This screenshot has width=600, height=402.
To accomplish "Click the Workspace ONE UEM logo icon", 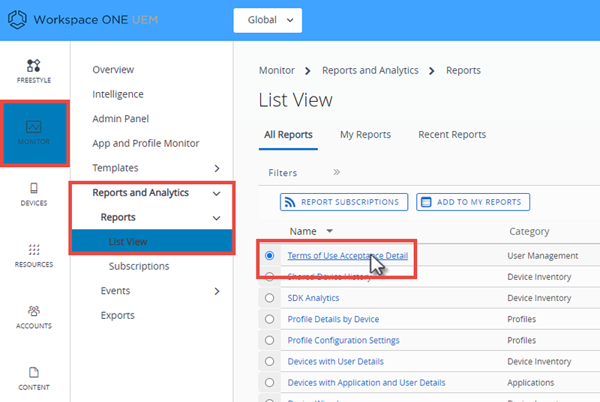I will 17,19.
